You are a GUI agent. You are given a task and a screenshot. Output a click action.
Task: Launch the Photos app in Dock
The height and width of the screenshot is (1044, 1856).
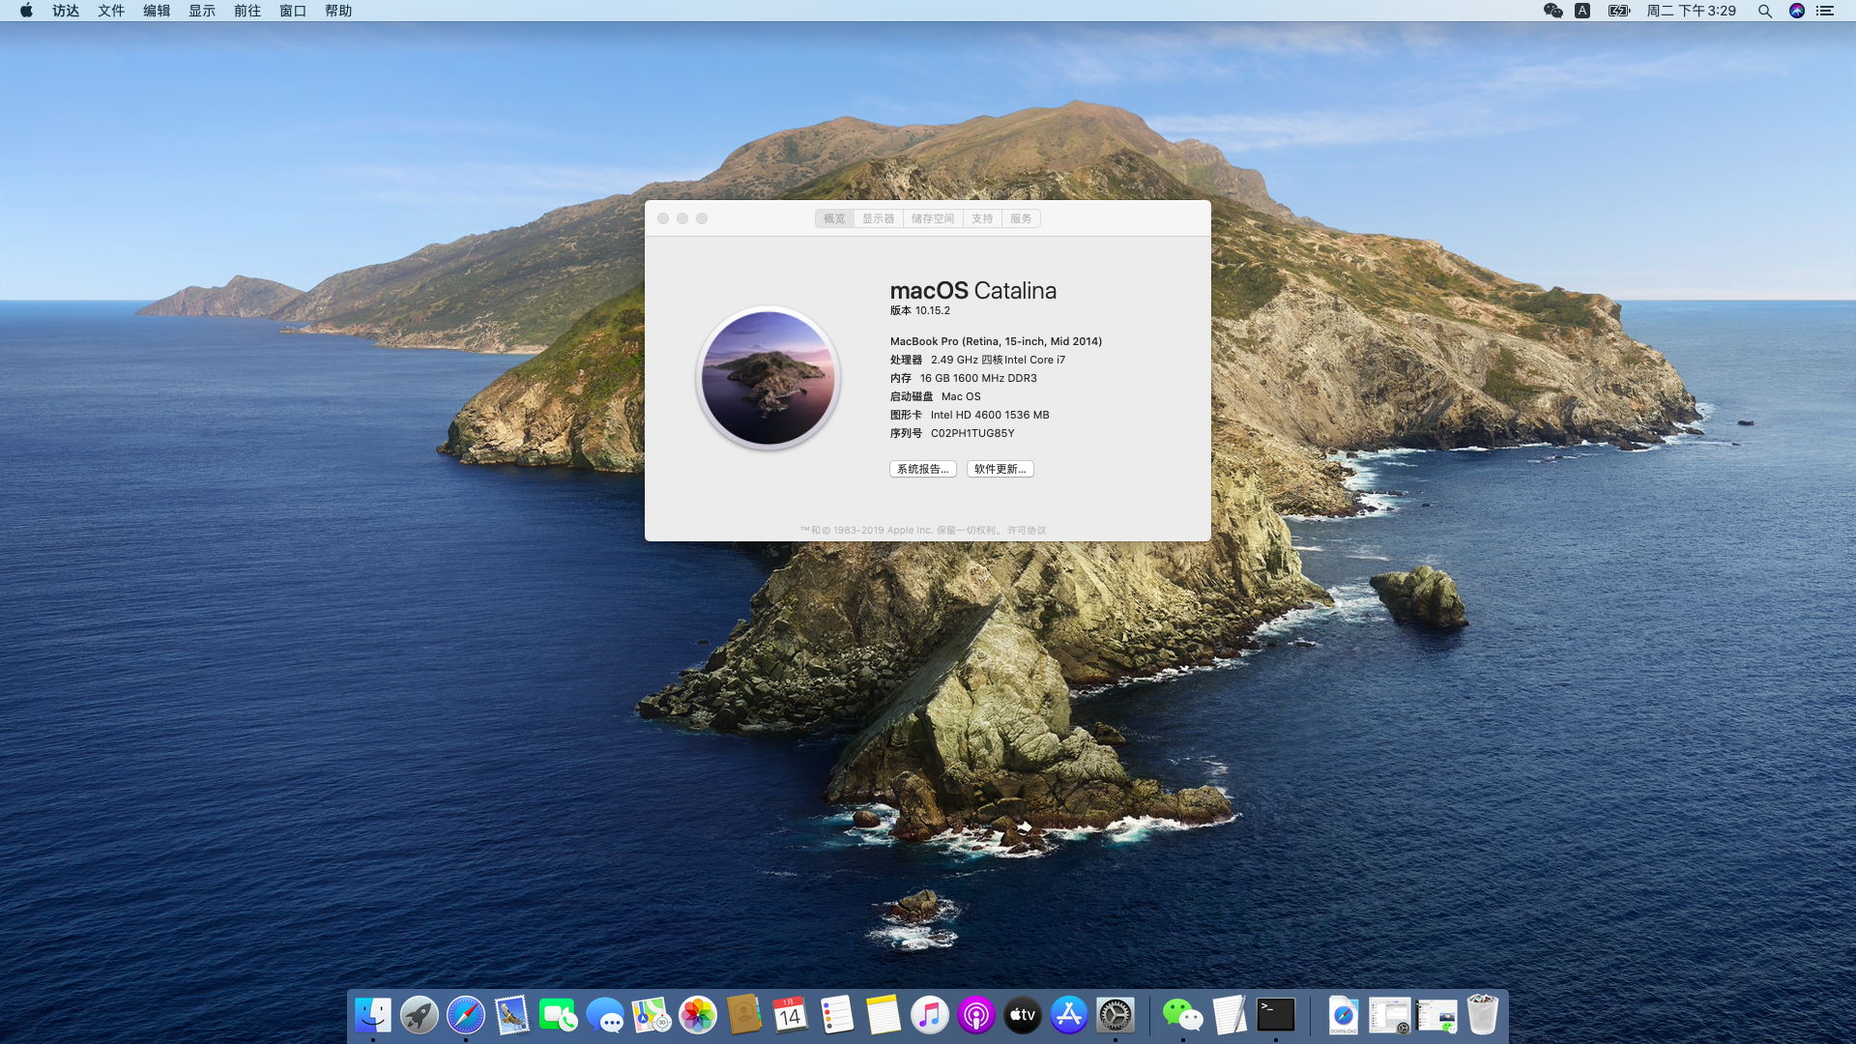(697, 1015)
